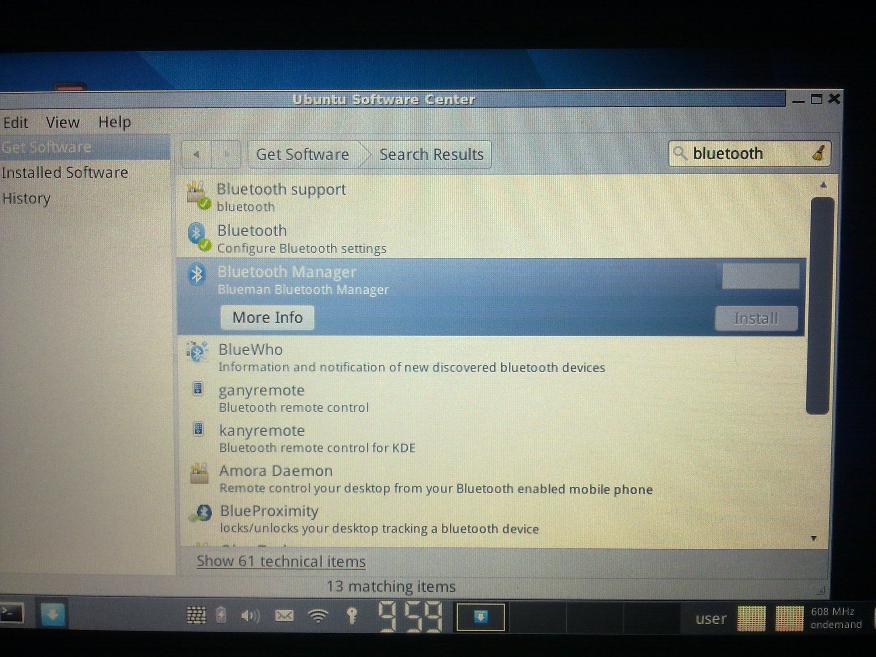This screenshot has height=657, width=876.
Task: Open the mail envelope tray icon
Action: [x=284, y=616]
